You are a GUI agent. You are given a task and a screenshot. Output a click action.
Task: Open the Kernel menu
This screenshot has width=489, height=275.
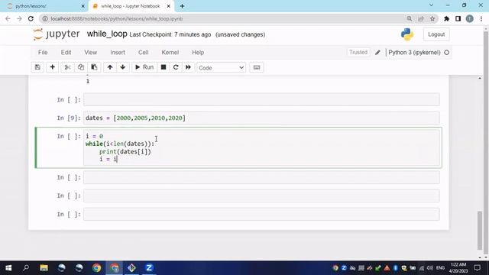pyautogui.click(x=170, y=53)
